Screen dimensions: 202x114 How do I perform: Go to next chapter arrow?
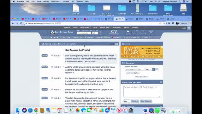[61, 37]
